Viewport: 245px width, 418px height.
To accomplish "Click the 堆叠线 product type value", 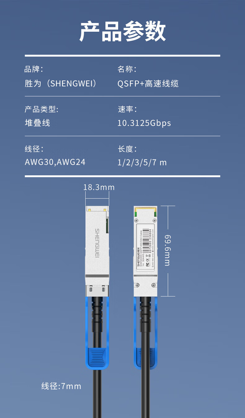I will click(37, 123).
